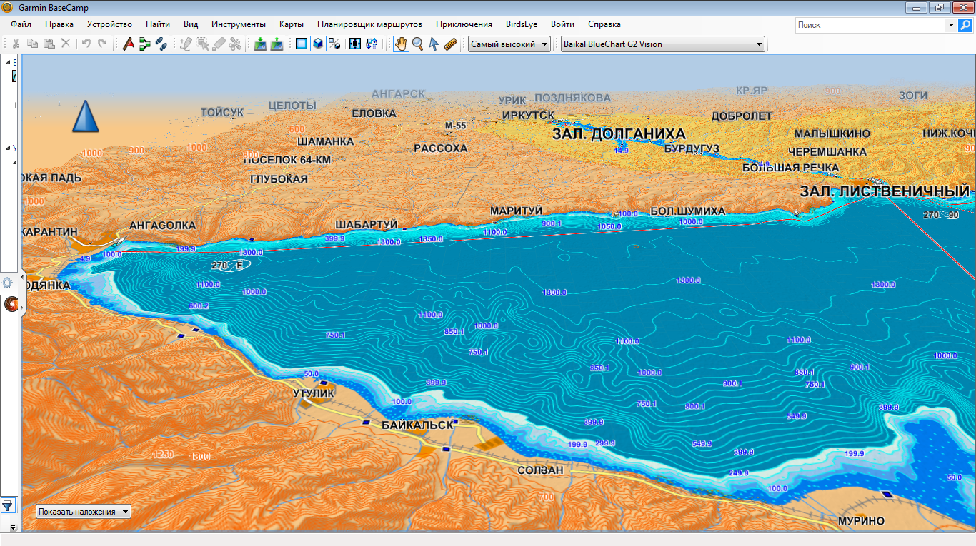Click the blue north compass arrow
This screenshot has width=976, height=546.
[85, 116]
